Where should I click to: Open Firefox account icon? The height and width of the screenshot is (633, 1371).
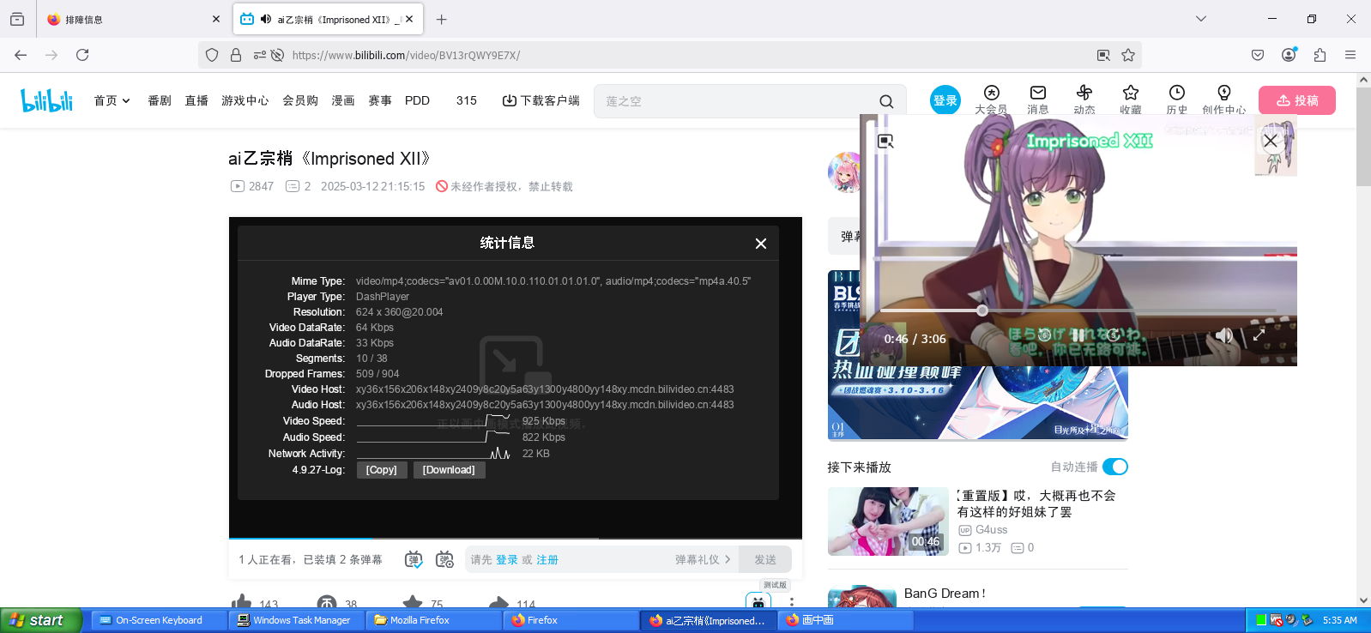pyautogui.click(x=1289, y=55)
